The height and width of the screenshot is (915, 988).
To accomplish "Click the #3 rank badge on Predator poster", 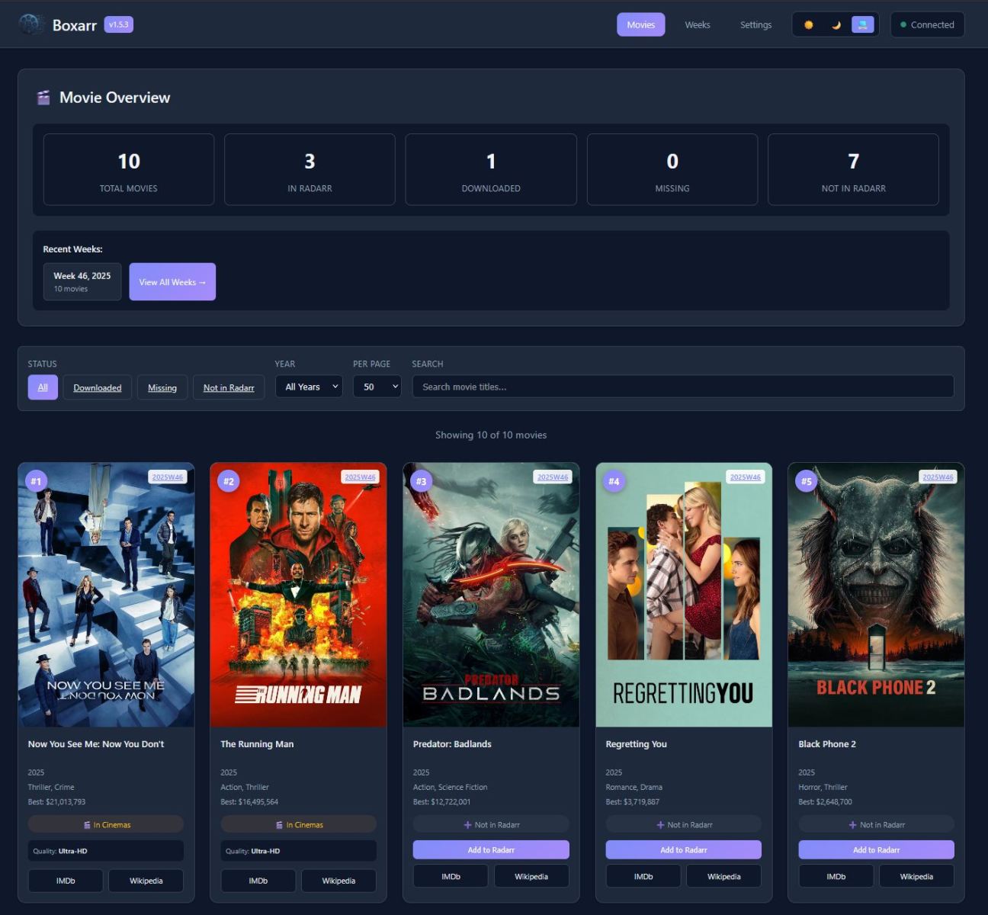I will click(421, 481).
